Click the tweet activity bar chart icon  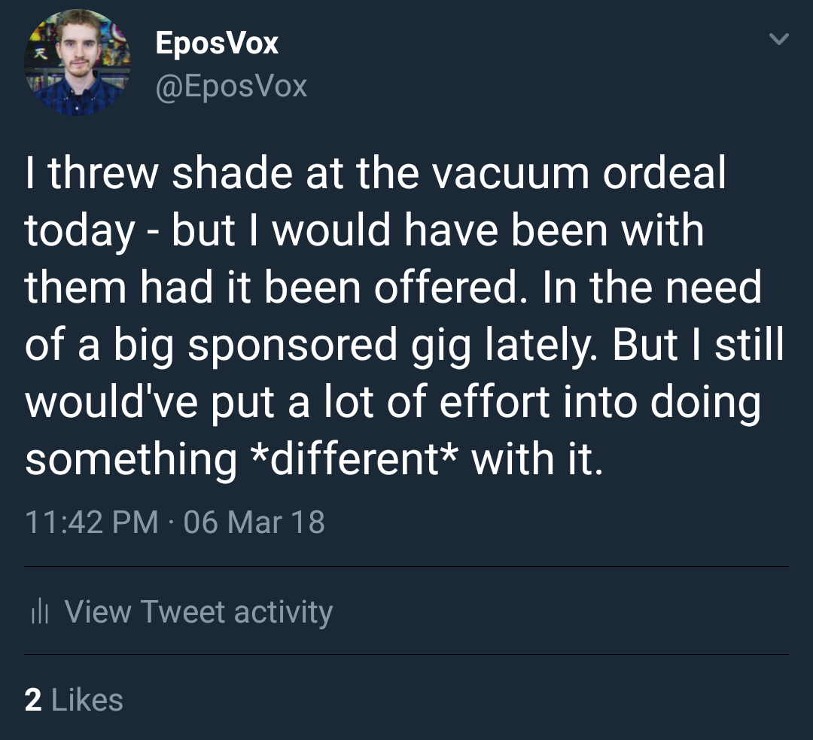39,613
